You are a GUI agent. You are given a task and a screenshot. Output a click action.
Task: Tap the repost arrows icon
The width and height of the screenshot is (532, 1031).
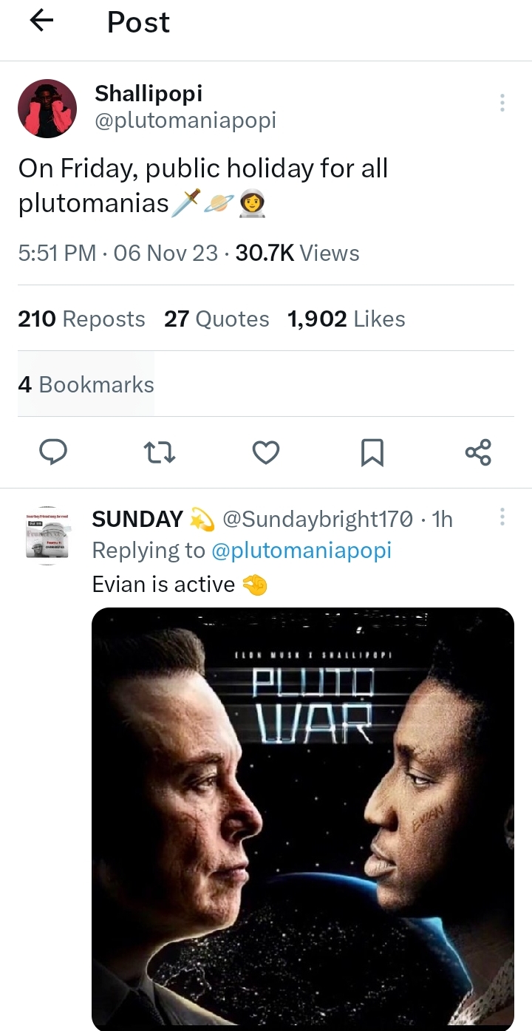pyautogui.click(x=159, y=452)
